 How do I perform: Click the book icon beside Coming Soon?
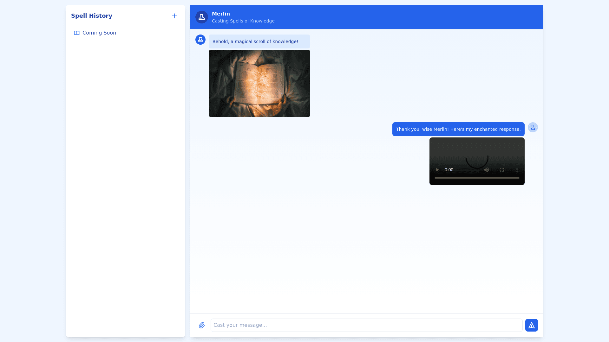pyautogui.click(x=77, y=33)
